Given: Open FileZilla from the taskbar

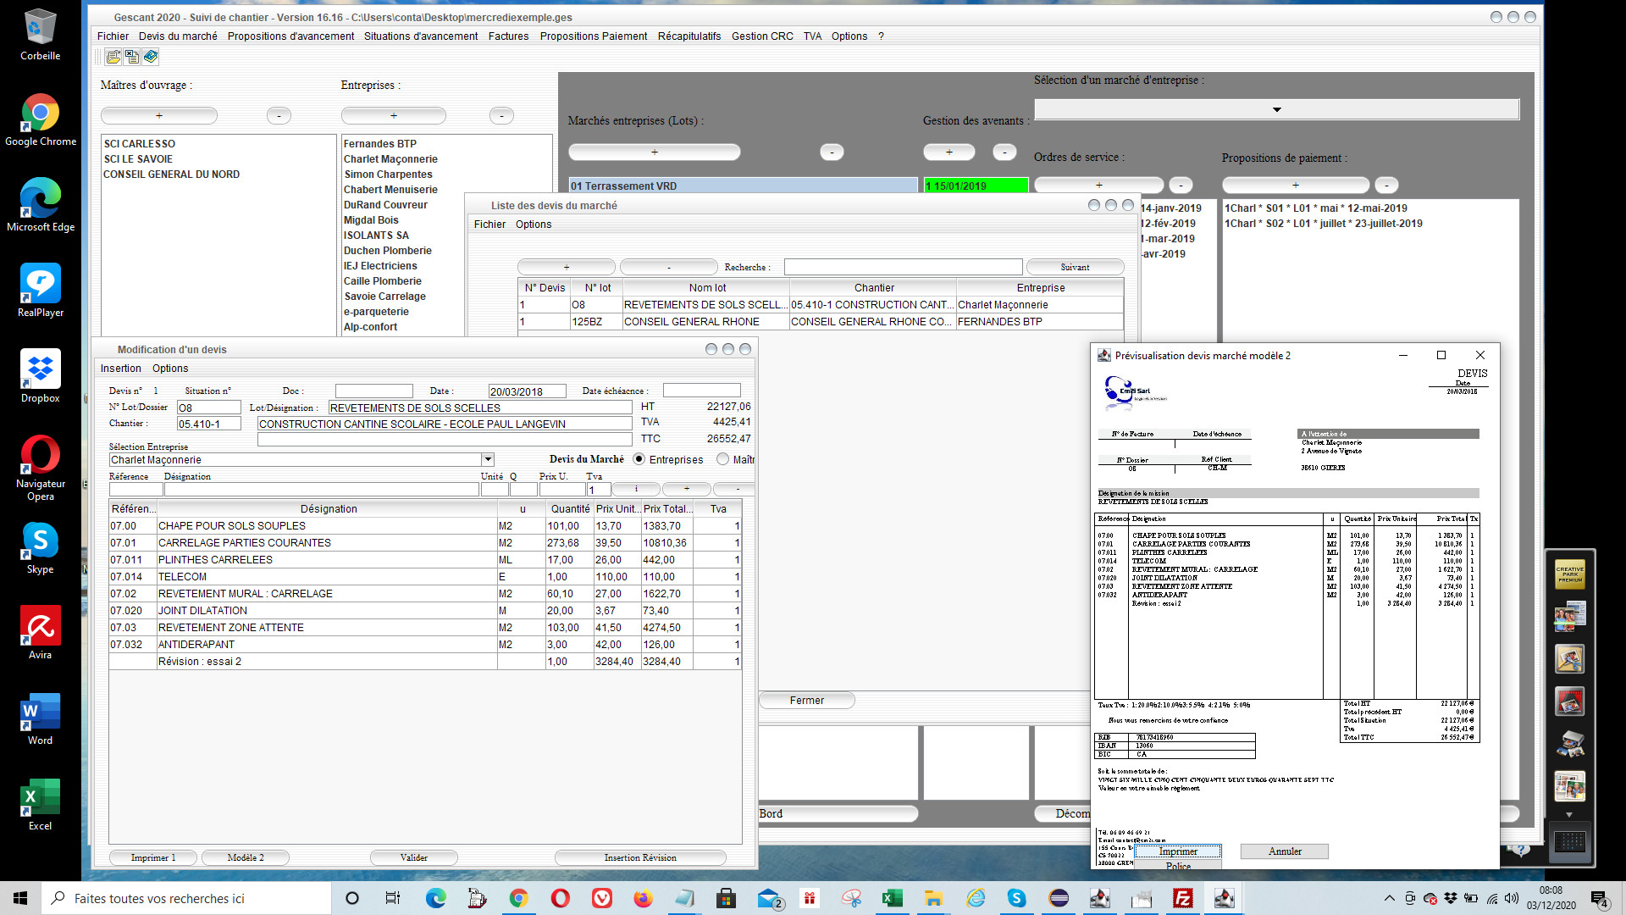Looking at the screenshot, I should pyautogui.click(x=1182, y=898).
